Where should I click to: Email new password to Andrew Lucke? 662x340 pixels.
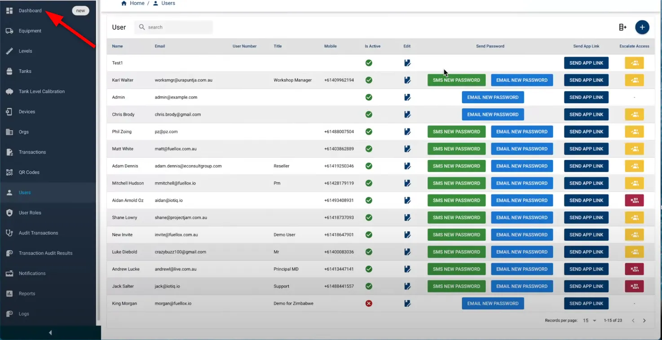coord(522,269)
